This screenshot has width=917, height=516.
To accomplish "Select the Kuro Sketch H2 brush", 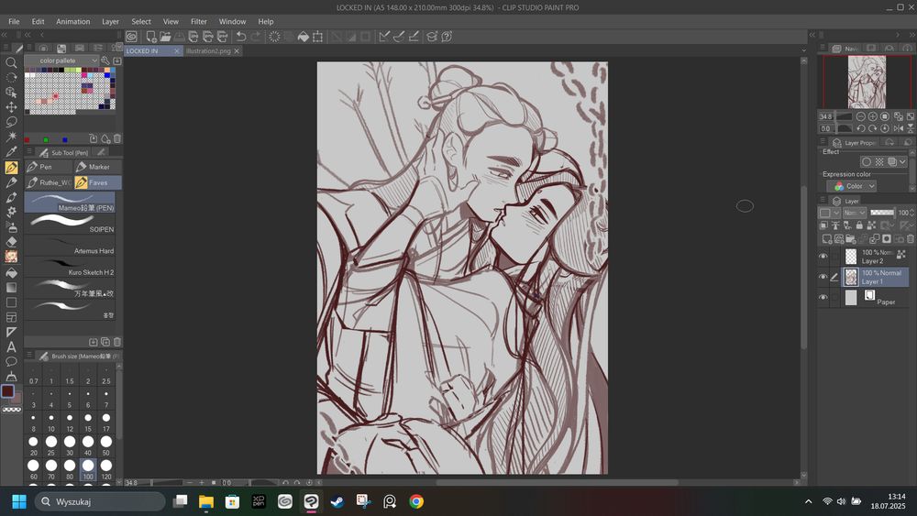I will tap(71, 267).
